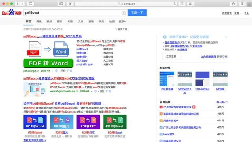The width and height of the screenshot is (252, 142).
Task: Open the green PDF转Excel tile image
Action: tap(115, 122)
